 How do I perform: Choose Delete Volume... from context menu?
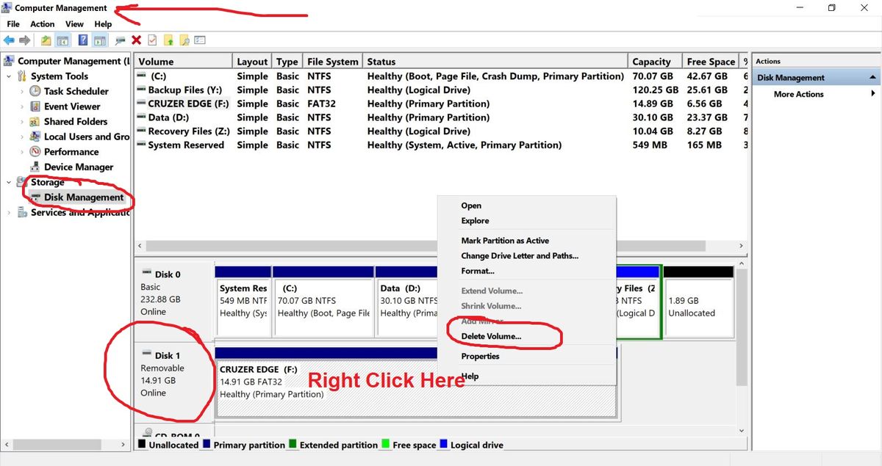(490, 336)
